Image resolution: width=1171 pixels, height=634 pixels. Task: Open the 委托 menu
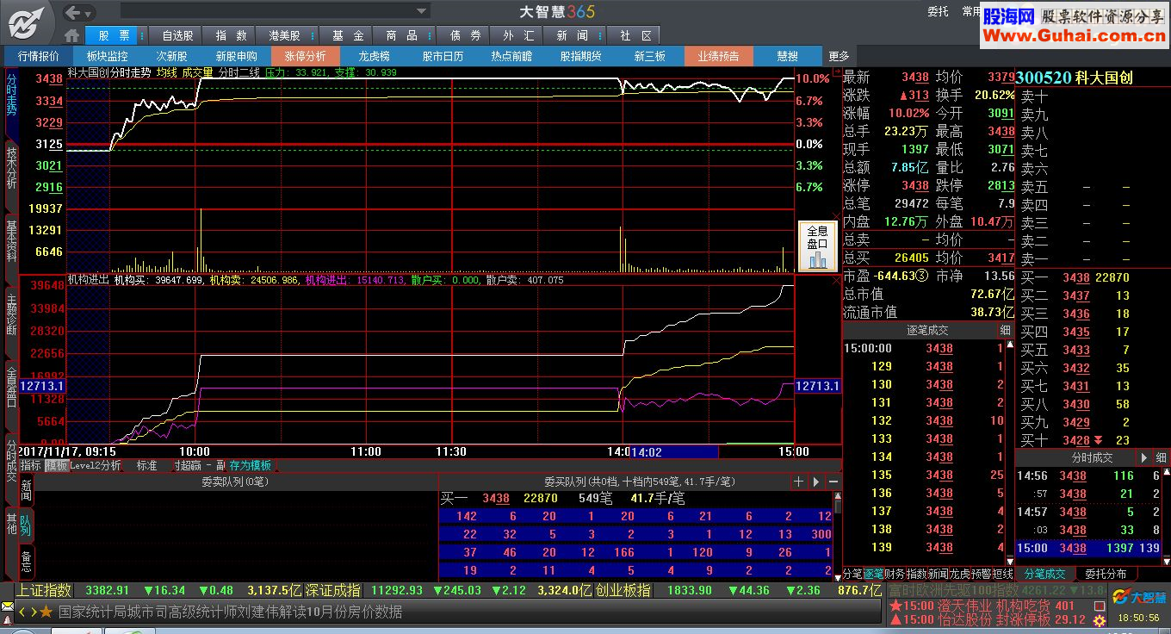point(938,12)
